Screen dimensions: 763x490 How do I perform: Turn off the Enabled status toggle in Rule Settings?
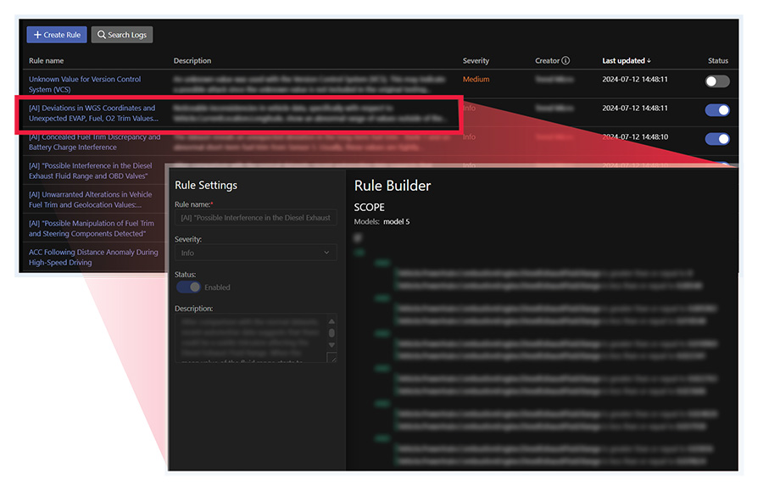click(189, 287)
